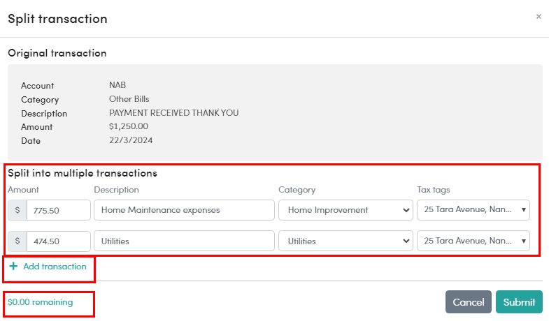This screenshot has width=549, height=321.
Task: Click the Add transaction link
Action: pos(55,267)
